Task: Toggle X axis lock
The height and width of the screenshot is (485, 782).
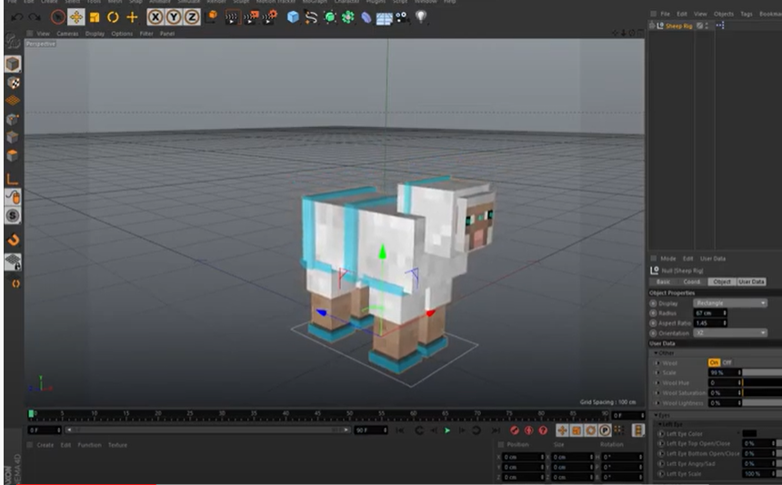Action: pos(155,17)
